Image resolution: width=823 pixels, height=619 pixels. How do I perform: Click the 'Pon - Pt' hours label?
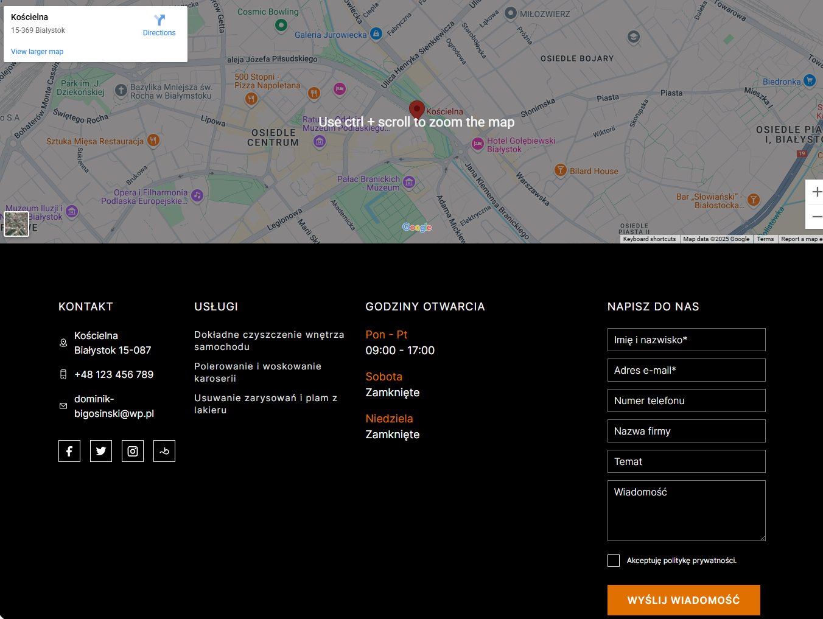387,335
